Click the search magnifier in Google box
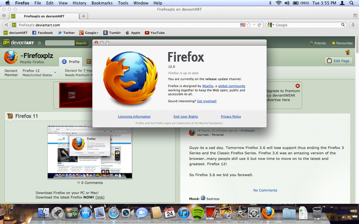Image resolution: width=359 pixels, height=224 pixels. click(343, 25)
